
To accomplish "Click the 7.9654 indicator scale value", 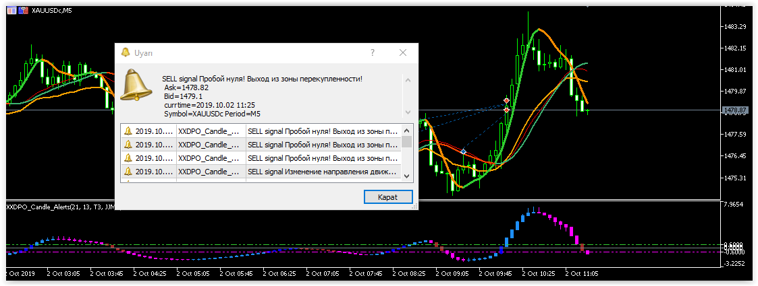I will pyautogui.click(x=734, y=205).
